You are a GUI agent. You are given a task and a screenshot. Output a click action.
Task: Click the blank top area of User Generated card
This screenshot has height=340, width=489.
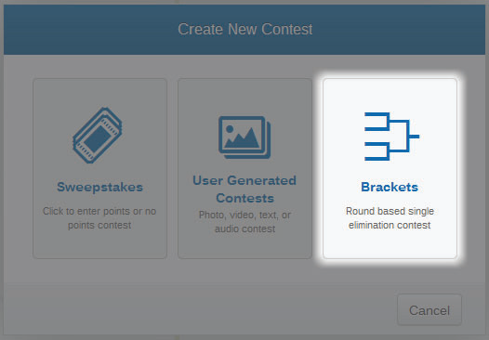[244, 97]
